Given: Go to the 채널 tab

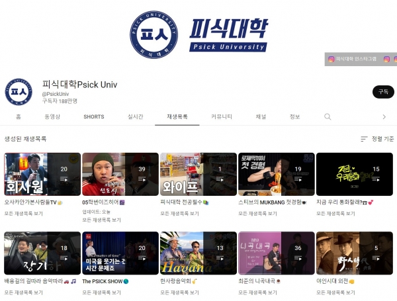Looking at the screenshot, I should pos(261,116).
